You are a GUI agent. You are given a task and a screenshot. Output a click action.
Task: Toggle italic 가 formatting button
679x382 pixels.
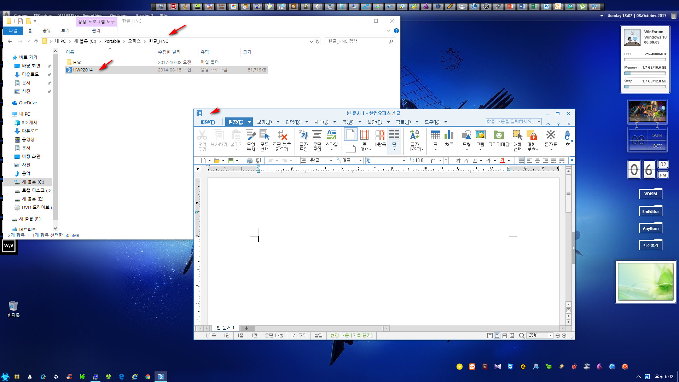click(x=466, y=161)
